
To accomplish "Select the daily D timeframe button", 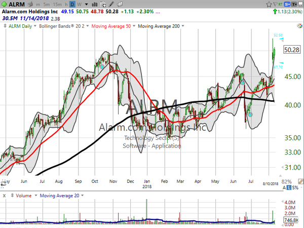I will click(72, 5).
